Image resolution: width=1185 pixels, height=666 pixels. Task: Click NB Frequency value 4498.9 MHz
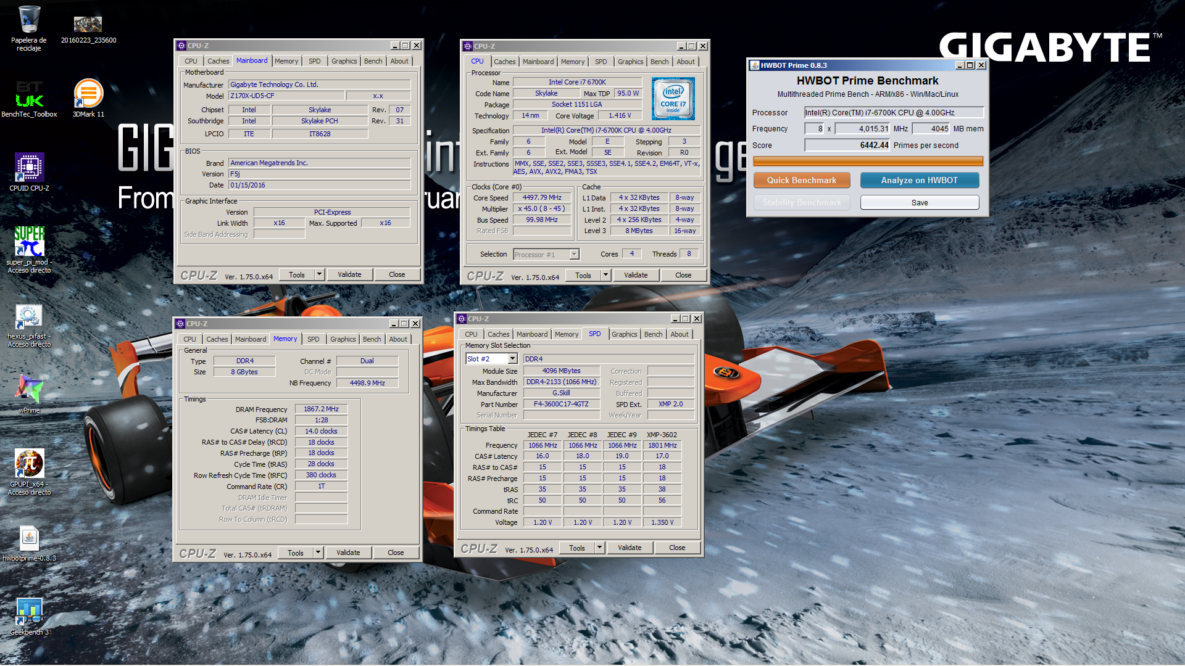click(367, 383)
